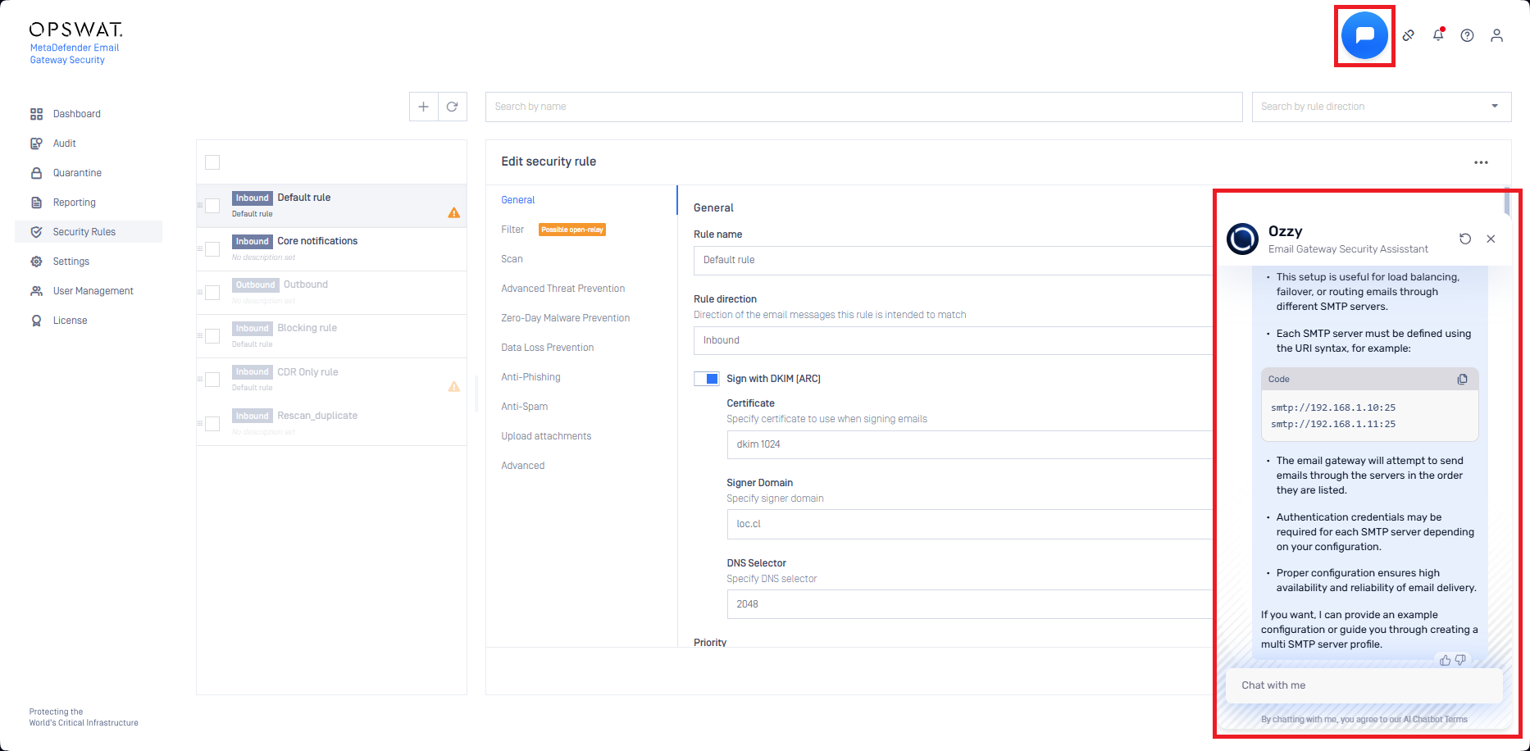Open the help question mark icon

[x=1467, y=35]
